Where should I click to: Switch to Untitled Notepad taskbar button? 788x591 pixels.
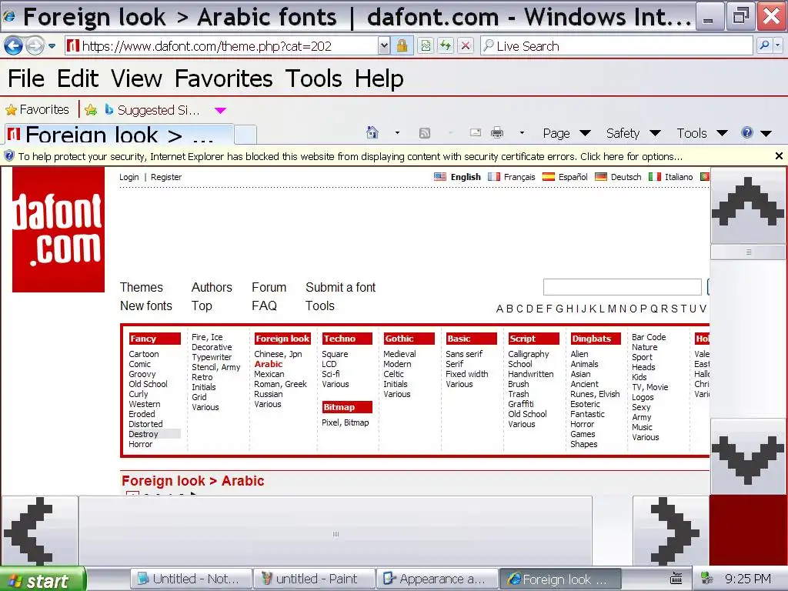(191, 579)
